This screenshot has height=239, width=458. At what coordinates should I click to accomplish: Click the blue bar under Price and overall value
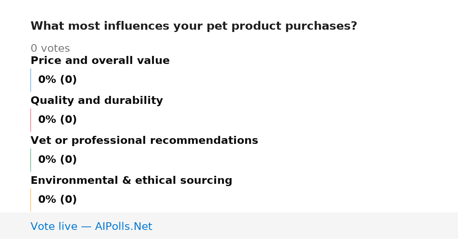pyautogui.click(x=31, y=80)
